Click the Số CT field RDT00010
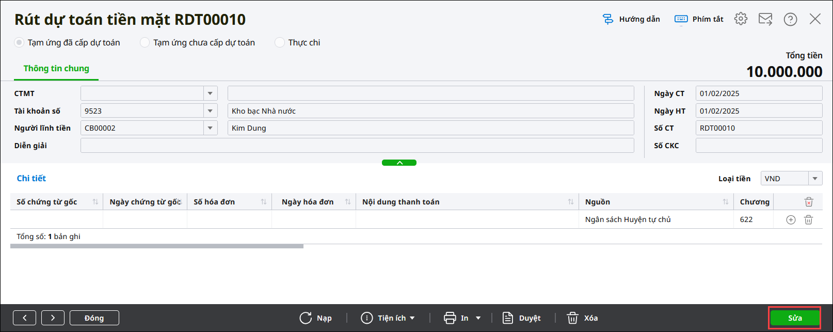Viewport: 833px width, 332px height. click(x=759, y=128)
